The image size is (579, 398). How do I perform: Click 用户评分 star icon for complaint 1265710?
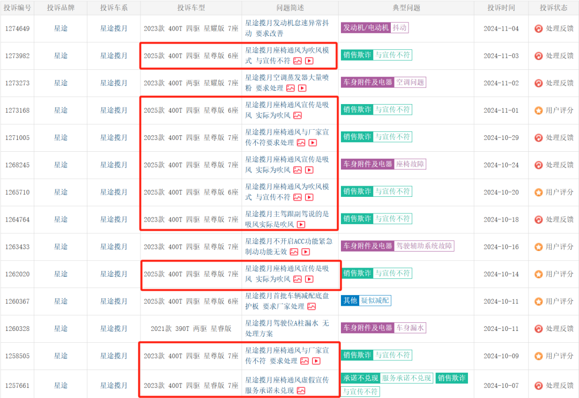tap(538, 193)
